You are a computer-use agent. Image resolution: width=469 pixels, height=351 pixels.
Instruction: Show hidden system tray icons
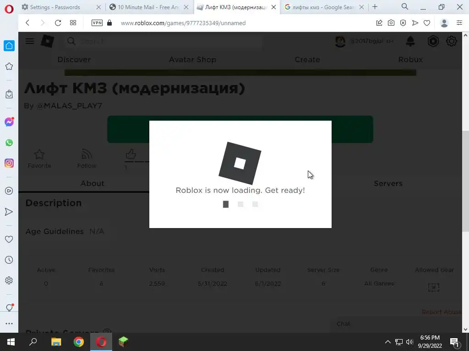[x=387, y=342]
